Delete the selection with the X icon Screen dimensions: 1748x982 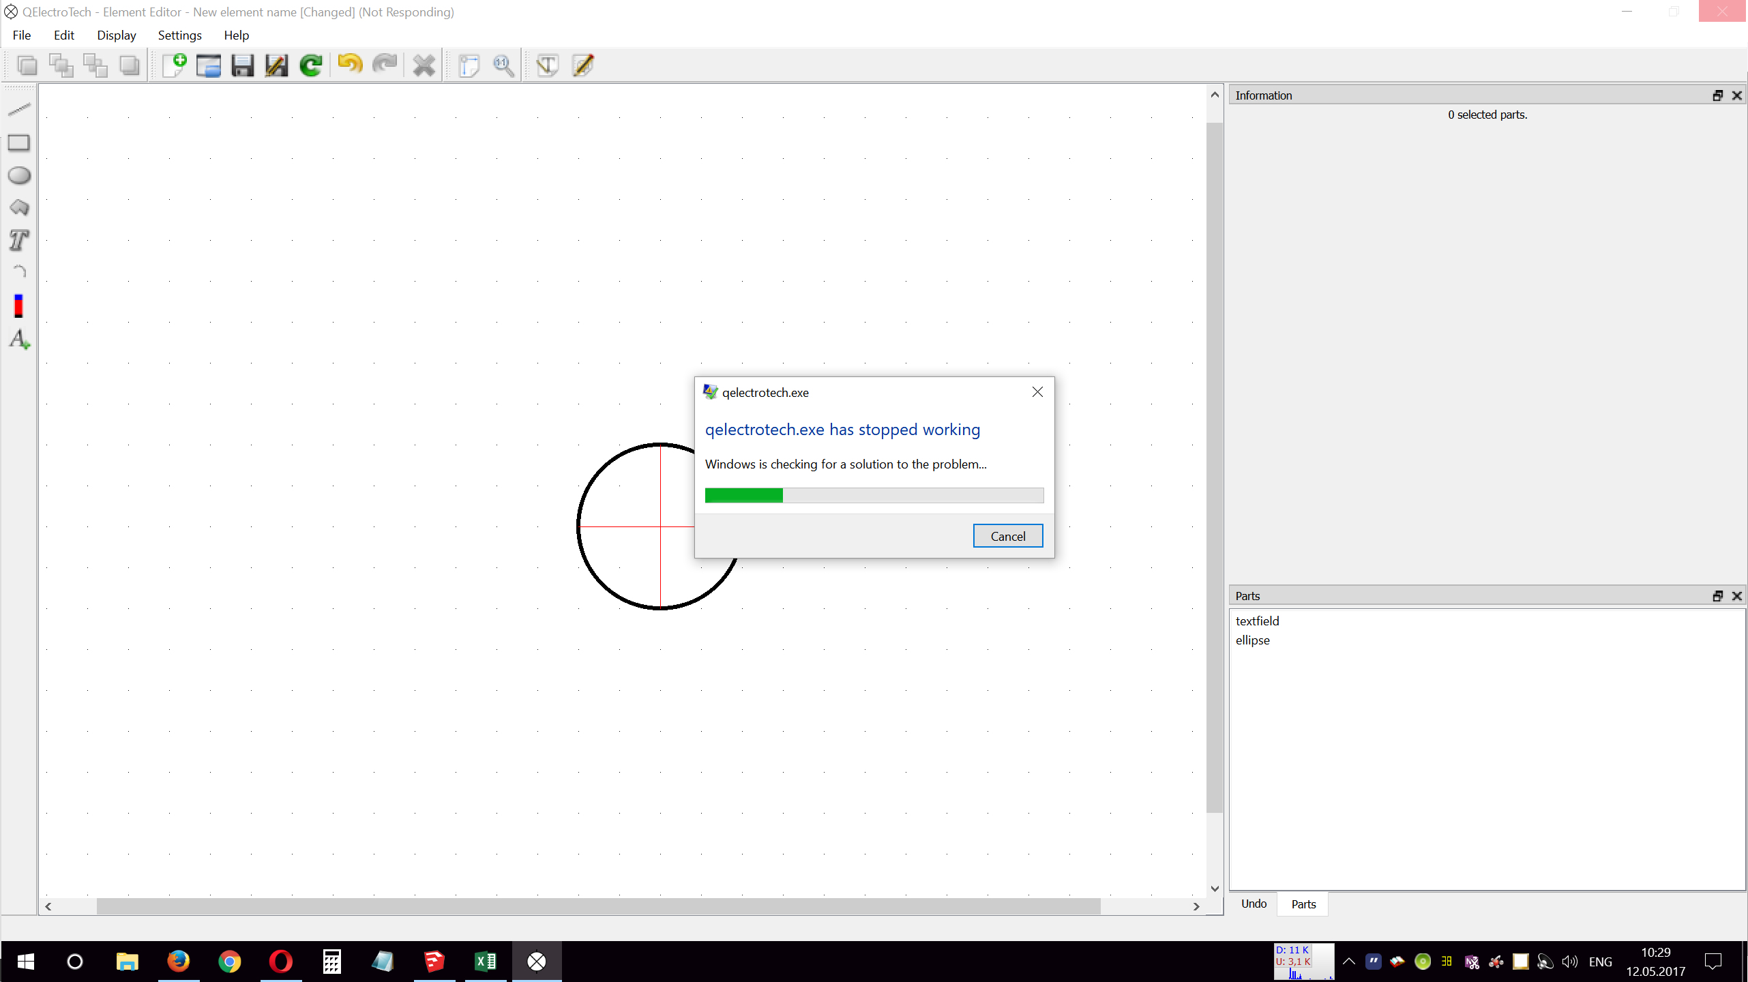(424, 65)
